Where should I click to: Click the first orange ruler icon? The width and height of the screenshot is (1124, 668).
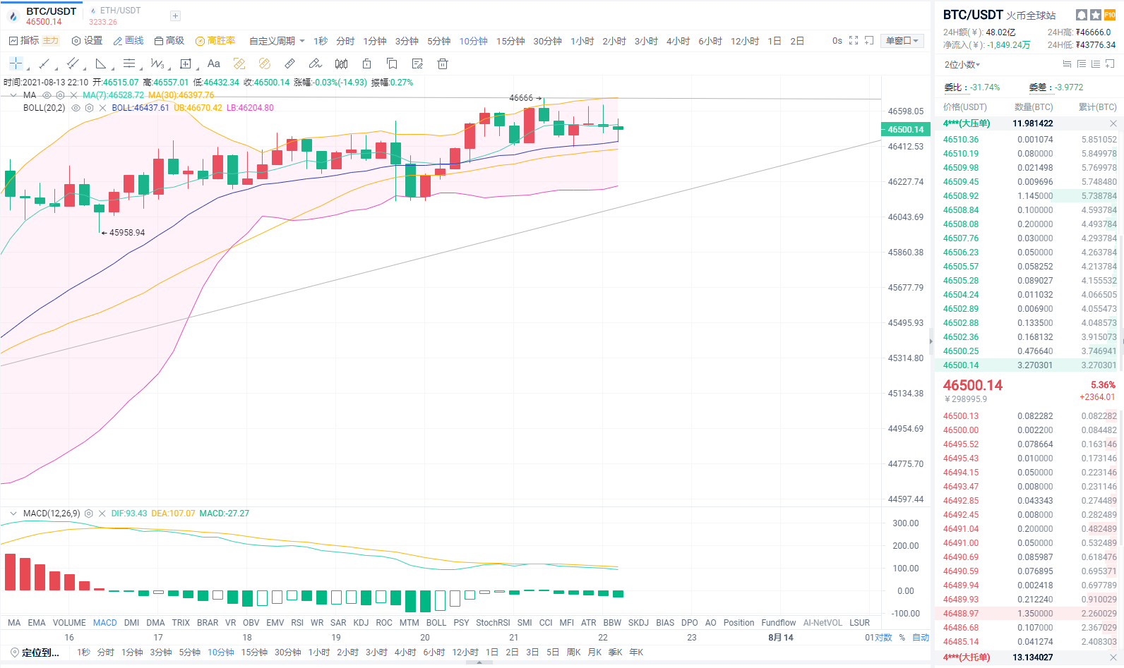click(239, 63)
